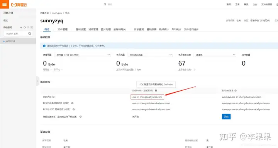Switch to the 图片处理 tab
278x148 pixels.
(106, 29)
